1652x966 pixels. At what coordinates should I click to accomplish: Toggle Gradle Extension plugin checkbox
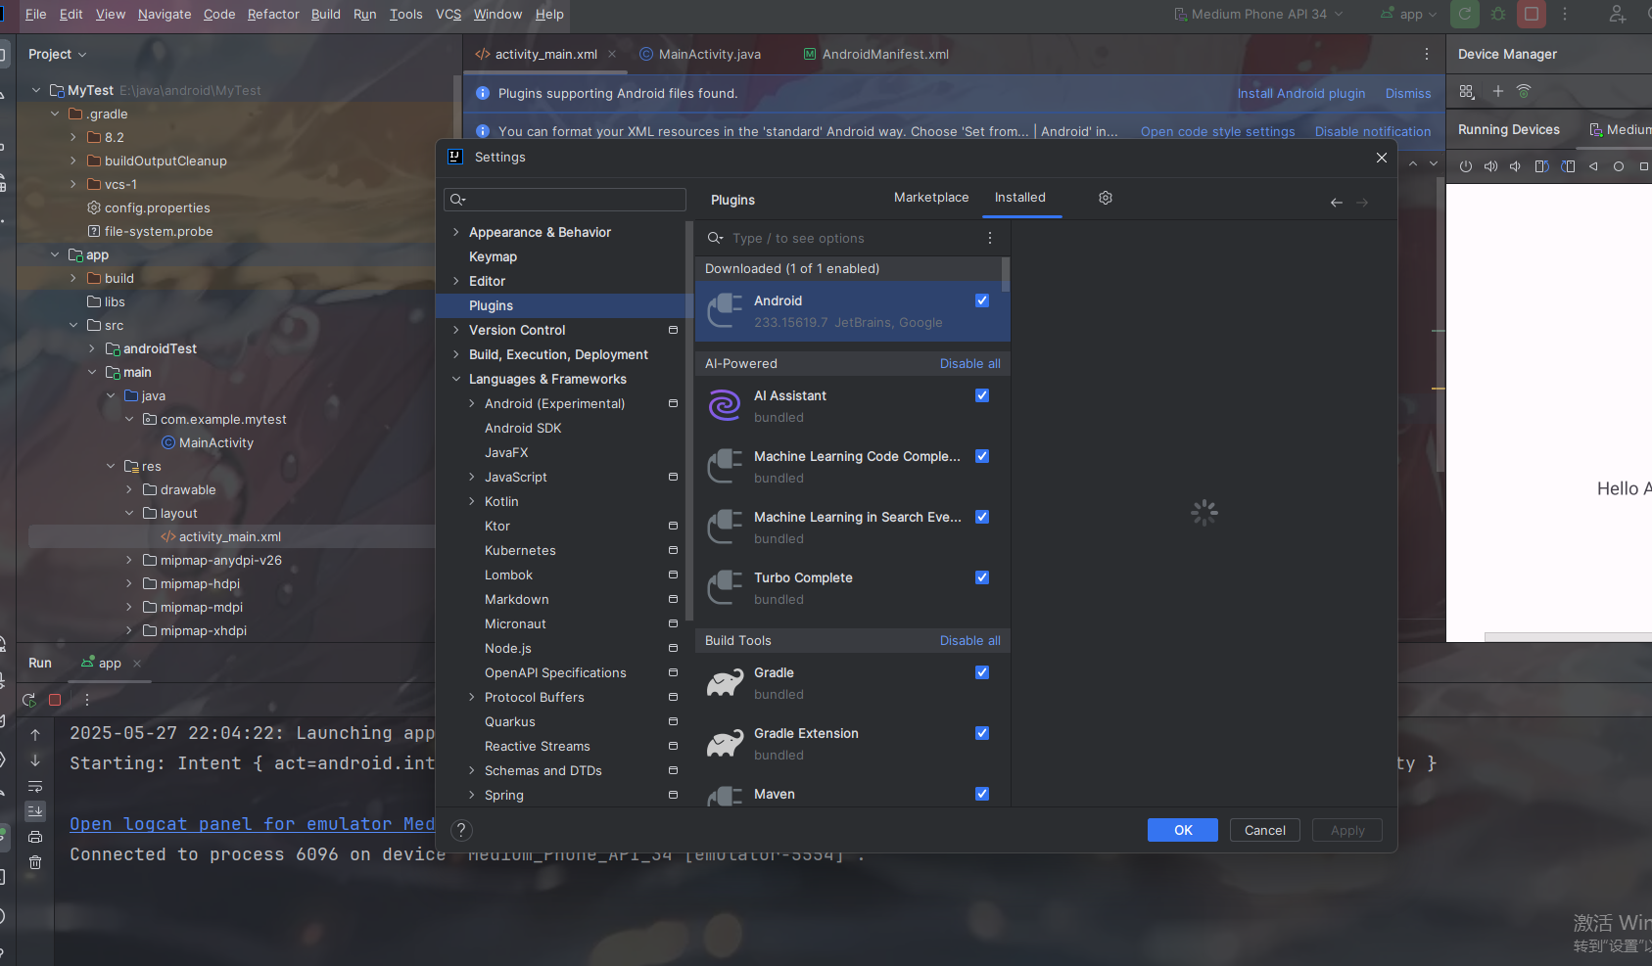click(982, 733)
